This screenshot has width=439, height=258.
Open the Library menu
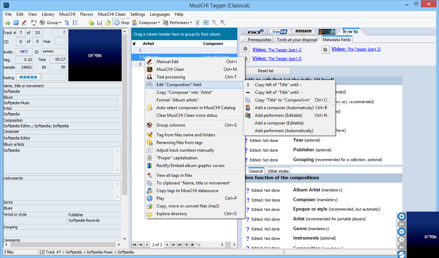pos(48,14)
